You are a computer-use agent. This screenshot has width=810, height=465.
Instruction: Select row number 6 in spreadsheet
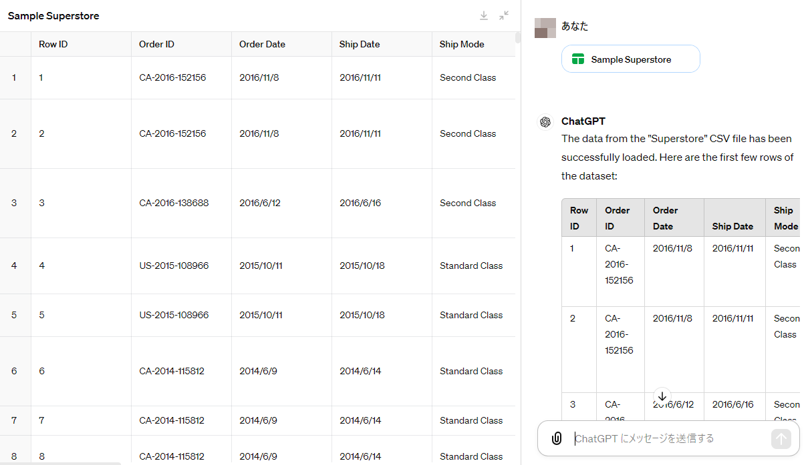[x=15, y=371]
